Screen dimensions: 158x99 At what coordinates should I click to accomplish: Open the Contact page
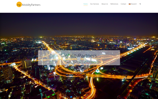123,4
